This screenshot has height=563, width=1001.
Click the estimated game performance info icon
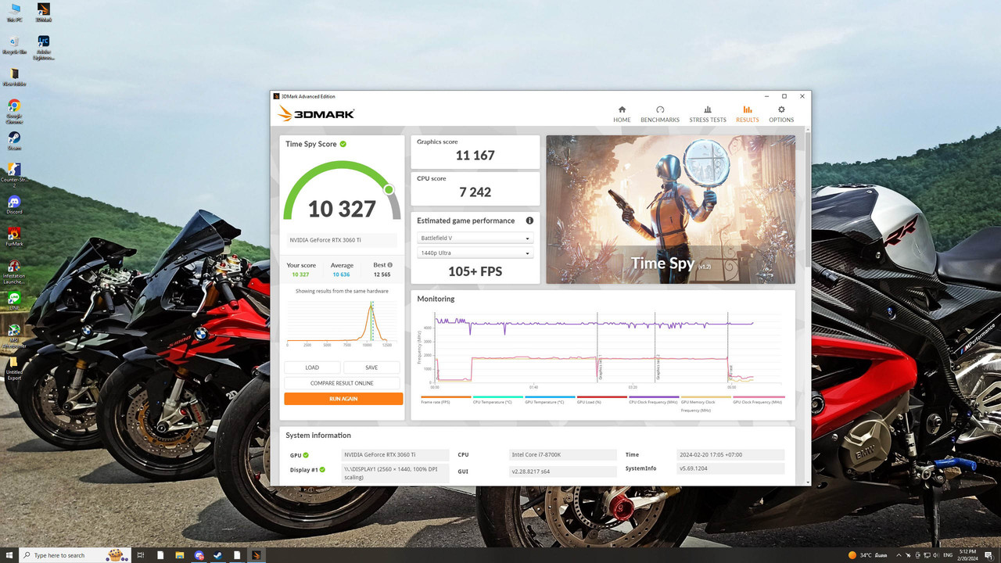tap(529, 221)
